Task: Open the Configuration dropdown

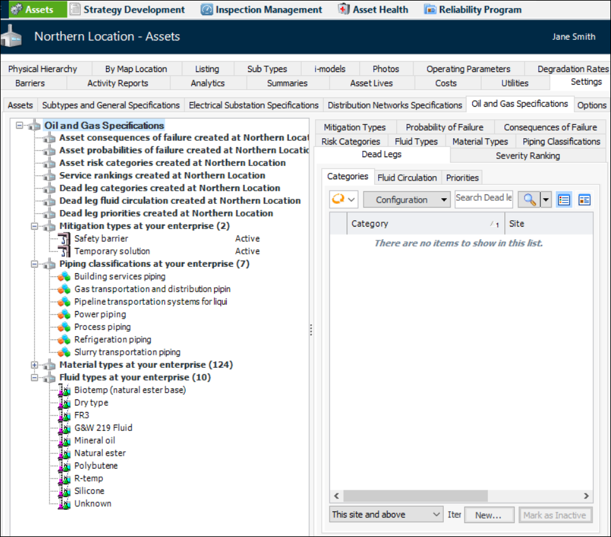Action: coord(407,199)
